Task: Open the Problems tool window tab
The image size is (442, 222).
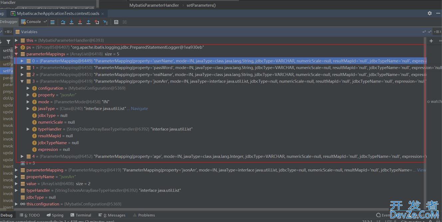Action: point(144,215)
